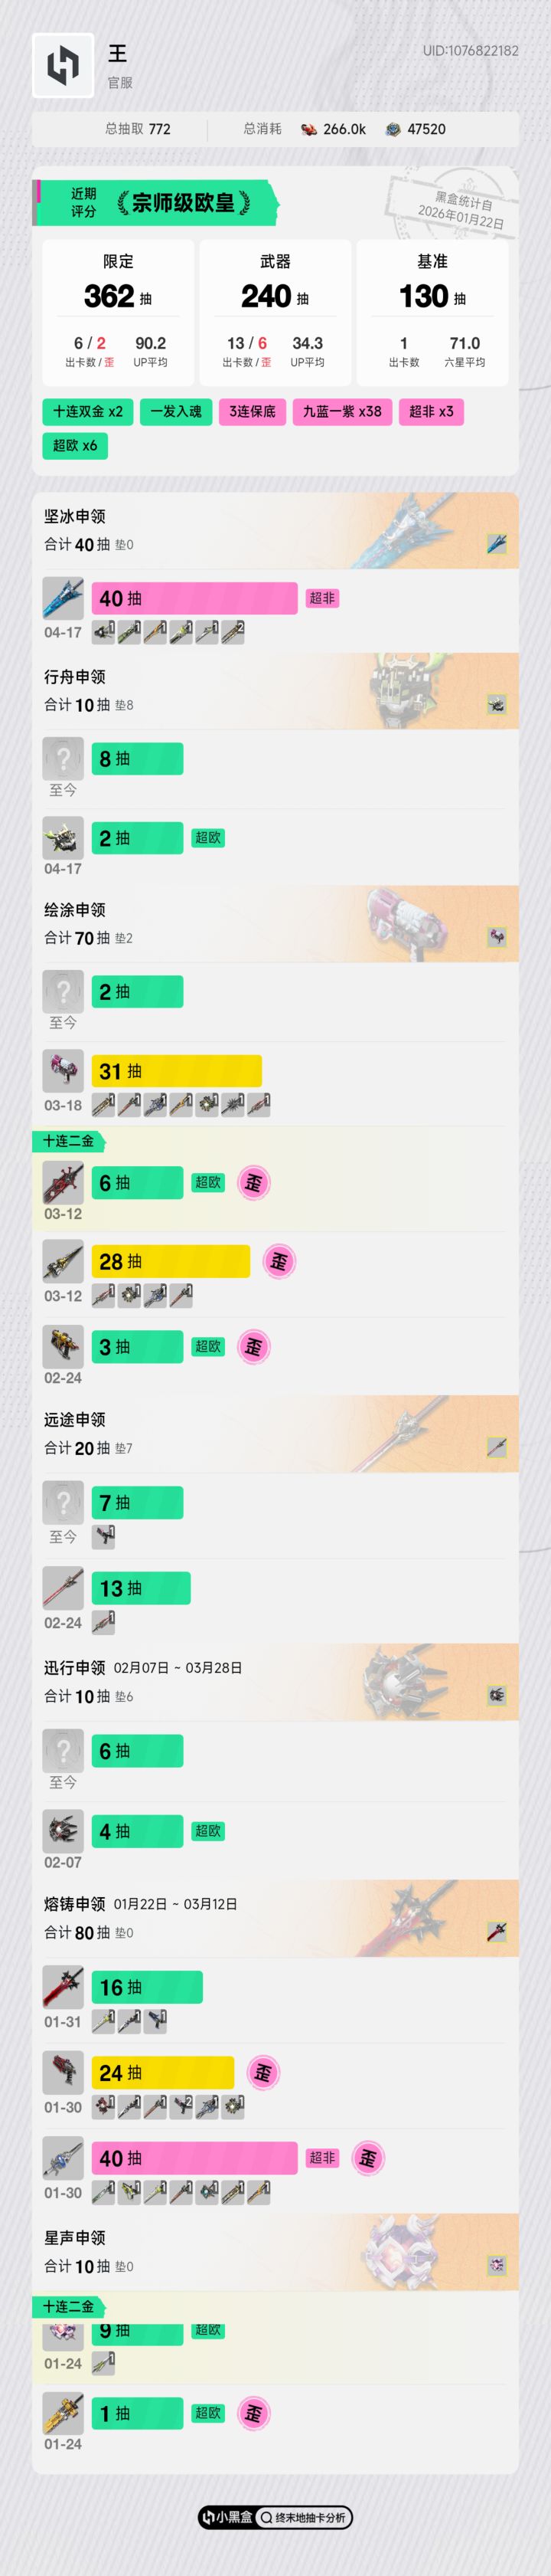This screenshot has height=2576, width=551.
Task: Click the question mark placeholder beside 8 抽
Action: pos(63,759)
